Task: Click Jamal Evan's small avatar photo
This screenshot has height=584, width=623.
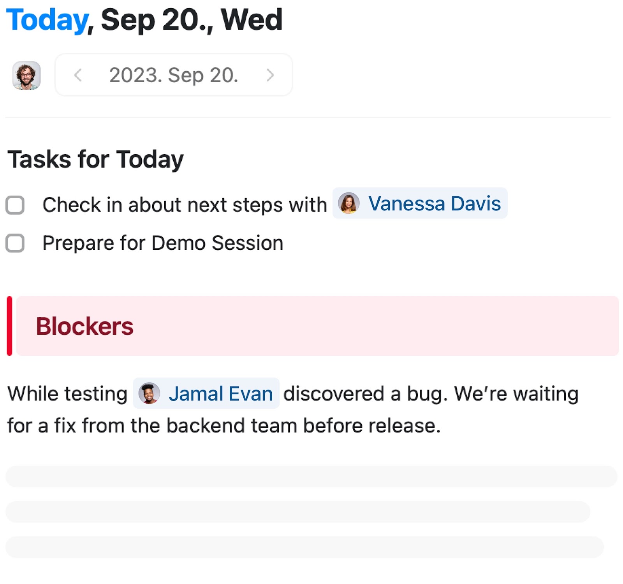Action: pyautogui.click(x=149, y=393)
